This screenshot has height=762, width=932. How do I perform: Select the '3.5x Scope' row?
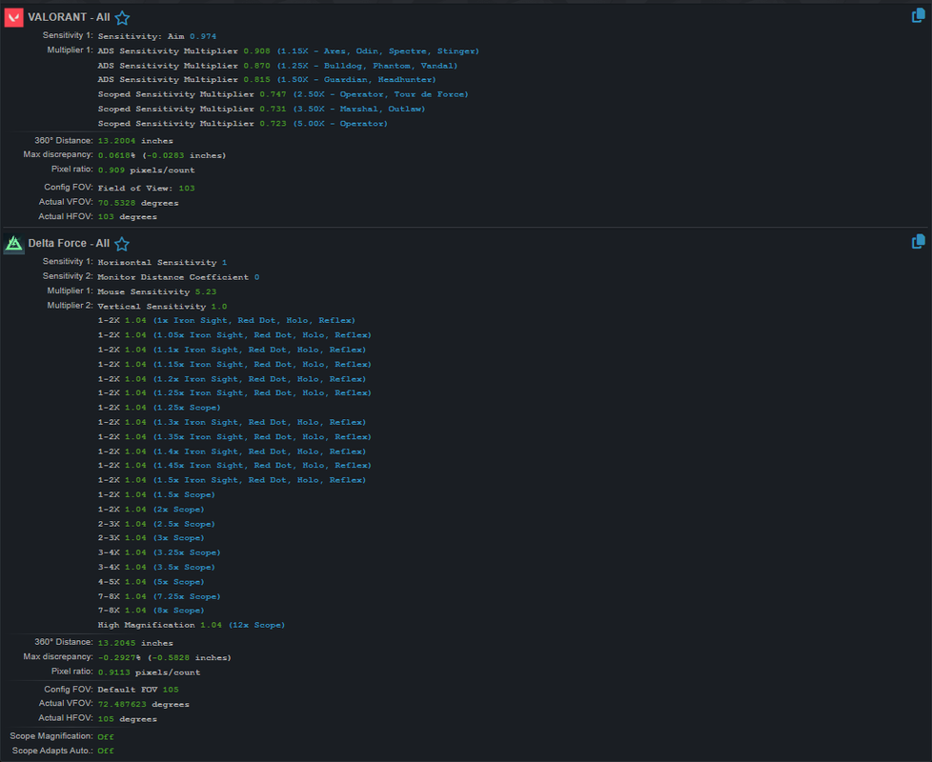point(156,568)
